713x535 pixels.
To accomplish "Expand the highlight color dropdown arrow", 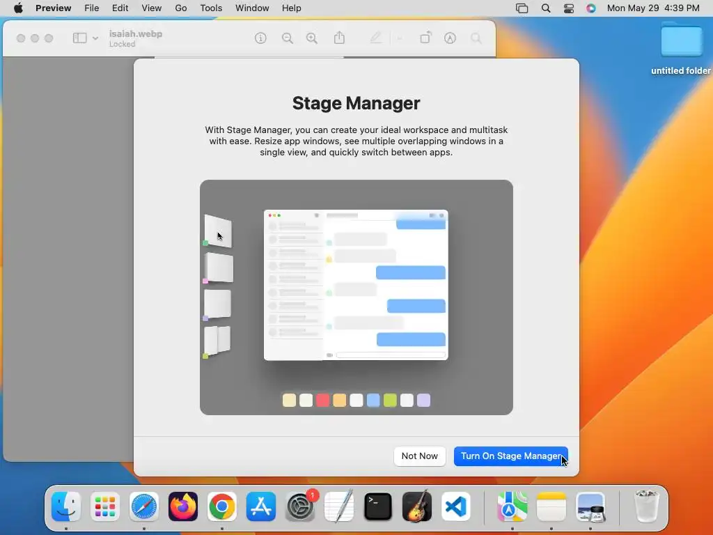I will click(x=399, y=38).
